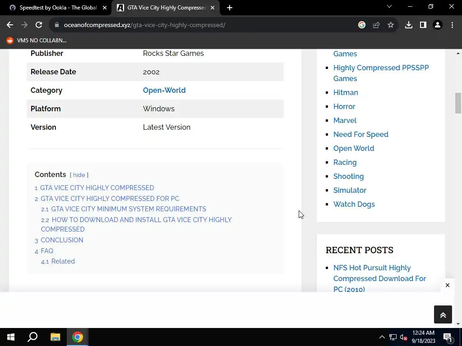Reload the current page
Image resolution: width=462 pixels, height=346 pixels.
pos(39,25)
